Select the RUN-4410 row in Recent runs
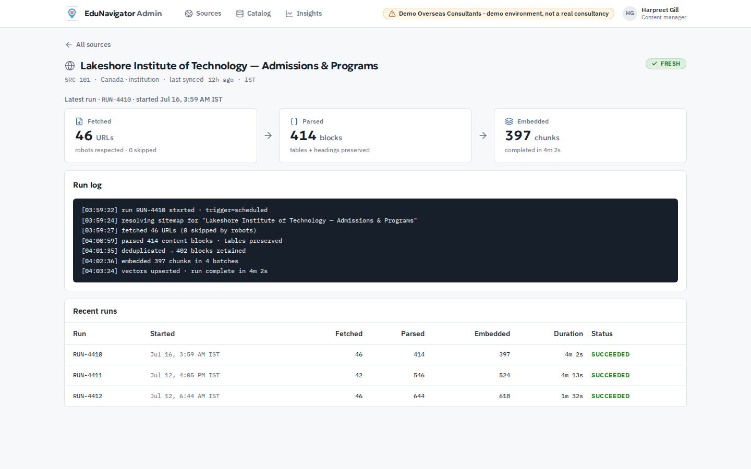The height and width of the screenshot is (469, 751). pos(375,354)
